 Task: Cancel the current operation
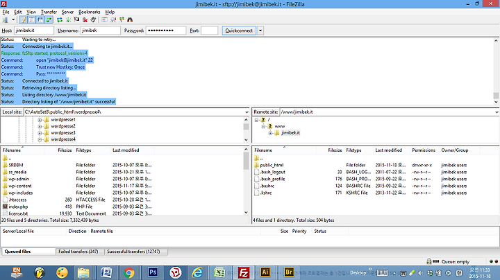pyautogui.click(x=76, y=19)
